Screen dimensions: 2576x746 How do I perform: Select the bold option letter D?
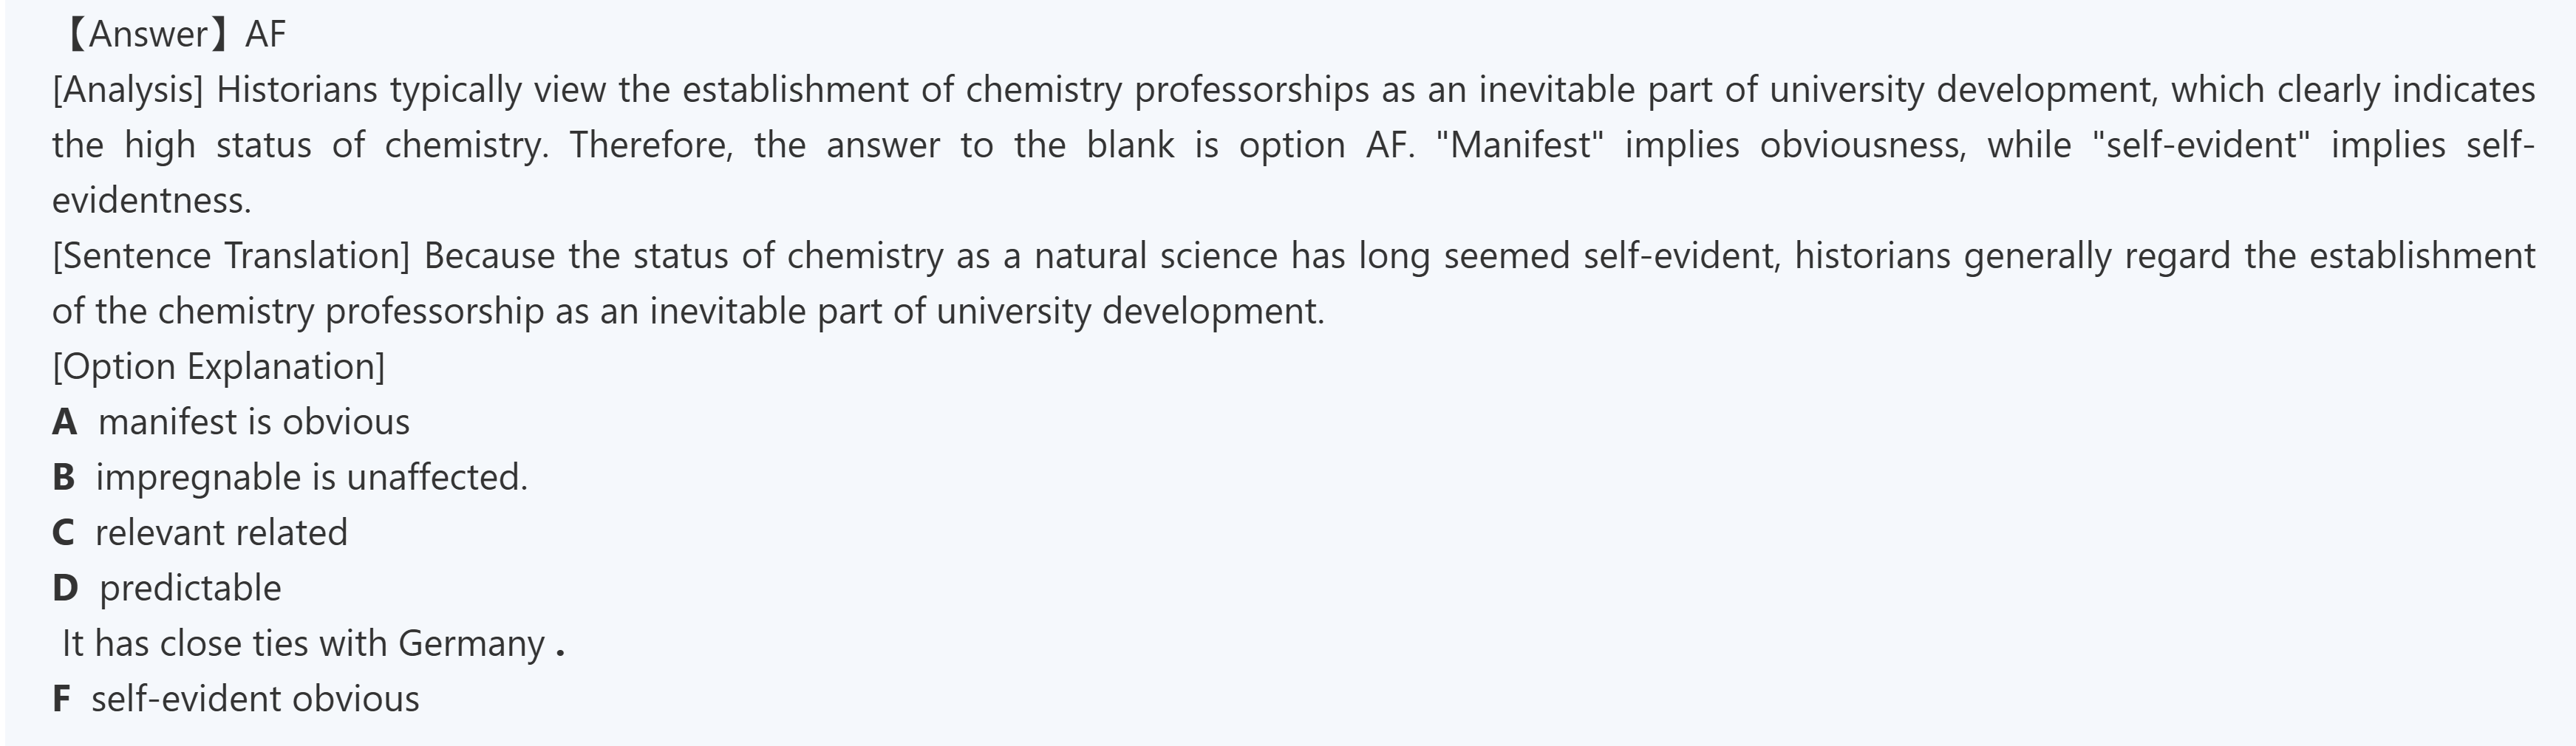coord(65,588)
